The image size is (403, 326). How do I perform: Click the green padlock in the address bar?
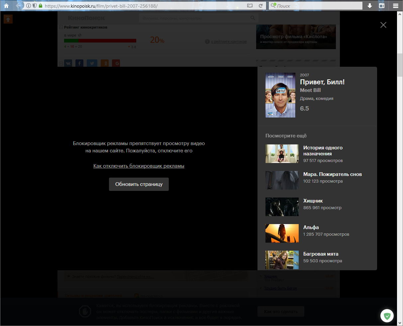(x=40, y=6)
